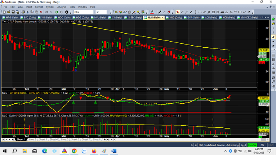Click the red Delete X icon
The height and width of the screenshot is (155, 276).
coord(41,12)
